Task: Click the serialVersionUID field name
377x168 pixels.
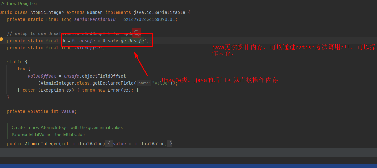Action: (95, 19)
